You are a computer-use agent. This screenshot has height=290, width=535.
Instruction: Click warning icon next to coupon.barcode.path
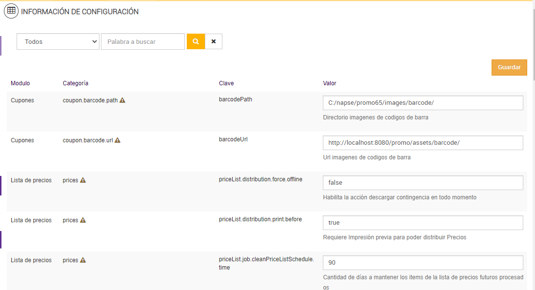[122, 100]
